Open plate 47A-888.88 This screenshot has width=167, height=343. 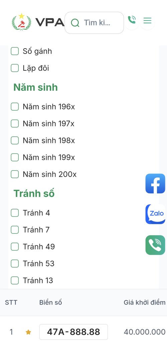click(73, 332)
